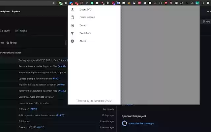The width and height of the screenshot is (211, 132).
Task: Click the 'last month' timestamp
Action: [108, 109]
